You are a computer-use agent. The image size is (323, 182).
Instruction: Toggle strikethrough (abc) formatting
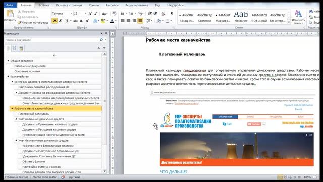75,21
